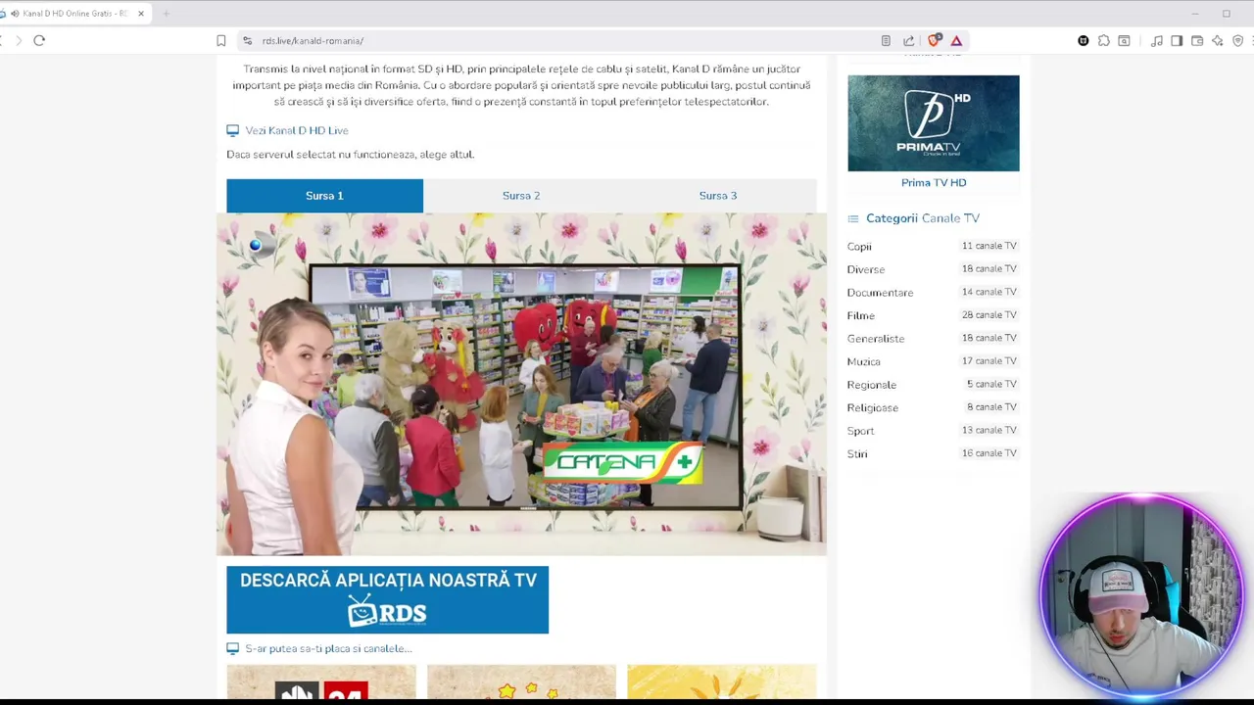The width and height of the screenshot is (1254, 705).
Task: Open the Diverse category
Action: tap(866, 269)
